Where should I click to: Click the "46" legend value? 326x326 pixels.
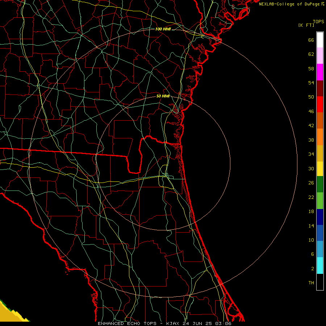311,112
